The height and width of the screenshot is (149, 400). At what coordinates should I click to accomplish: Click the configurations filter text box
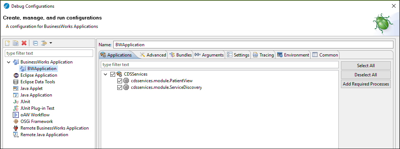point(49,53)
